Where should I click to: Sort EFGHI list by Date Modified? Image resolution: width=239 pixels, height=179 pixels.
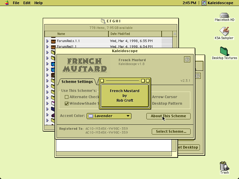[x=135, y=34]
